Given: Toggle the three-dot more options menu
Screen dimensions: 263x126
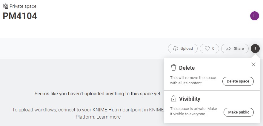Looking at the screenshot, I should click(255, 49).
